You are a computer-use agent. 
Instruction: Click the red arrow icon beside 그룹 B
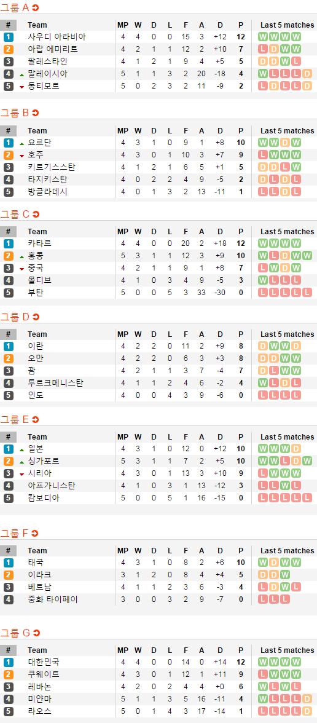click(36, 113)
